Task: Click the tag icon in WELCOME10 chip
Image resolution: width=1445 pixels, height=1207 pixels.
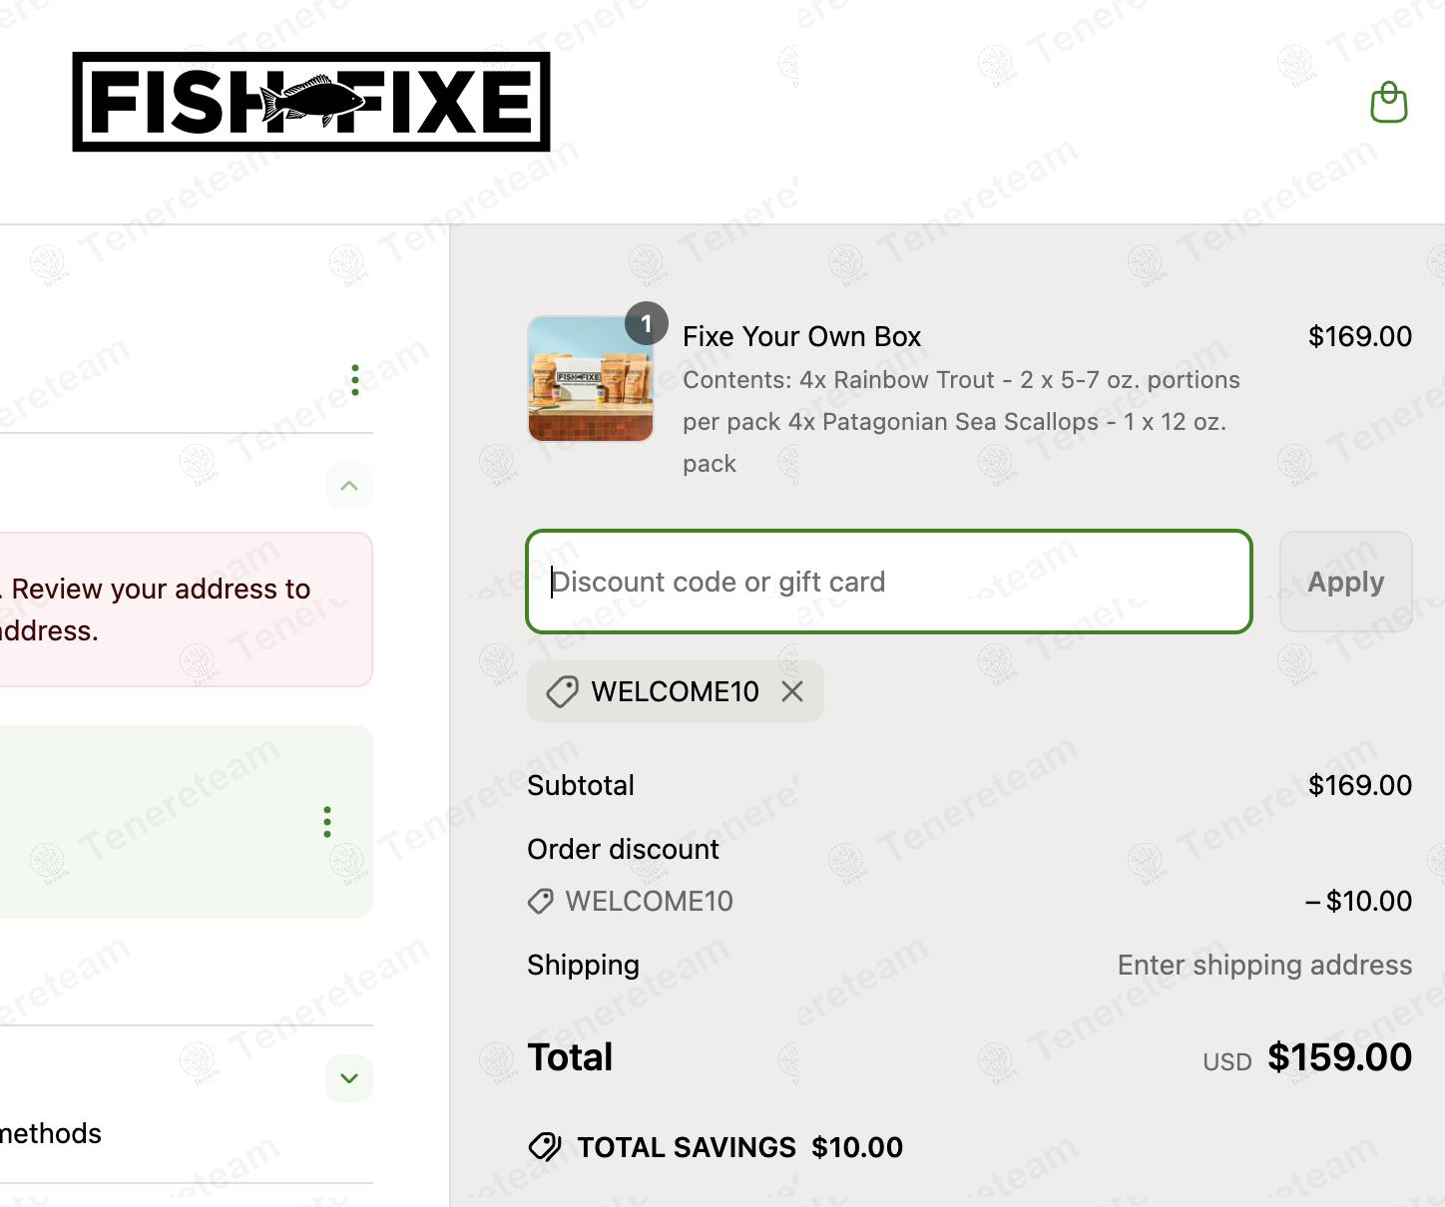Action: pos(562,691)
